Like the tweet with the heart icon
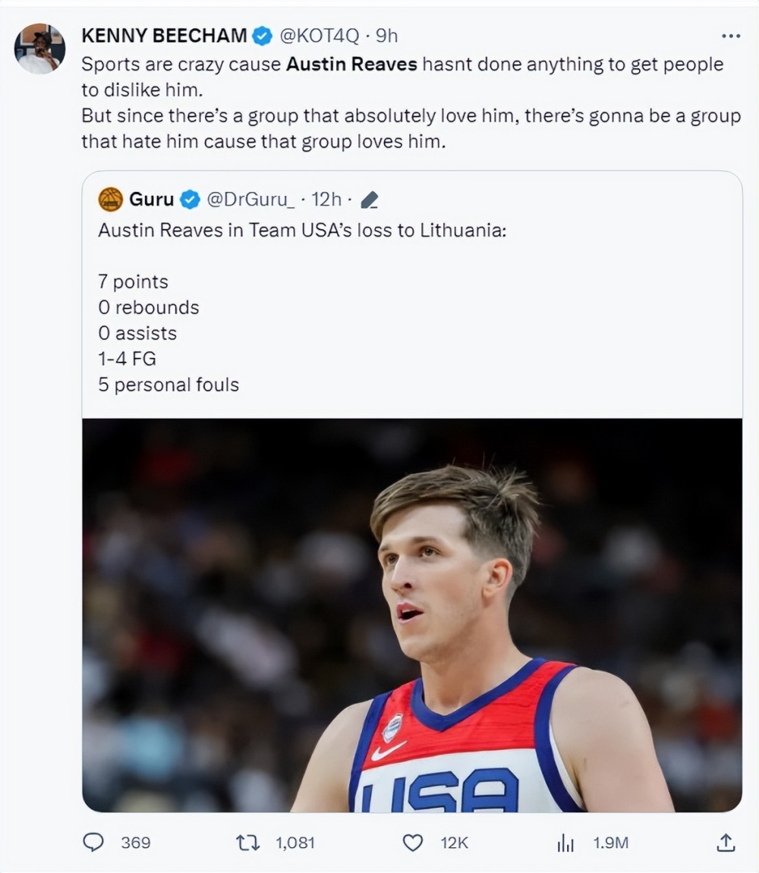Viewport: 759px width, 873px height. tap(412, 842)
